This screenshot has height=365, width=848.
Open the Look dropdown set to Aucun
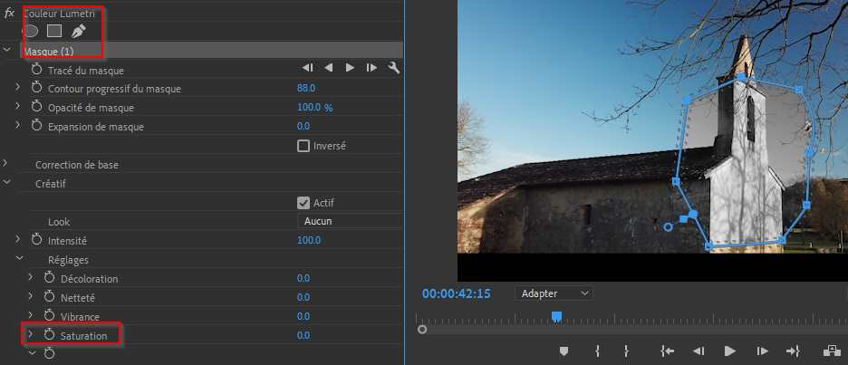click(349, 221)
